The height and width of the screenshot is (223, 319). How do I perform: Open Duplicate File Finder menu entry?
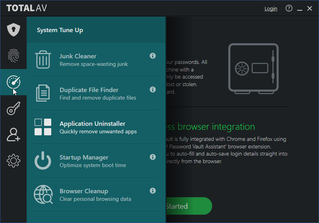click(96, 93)
